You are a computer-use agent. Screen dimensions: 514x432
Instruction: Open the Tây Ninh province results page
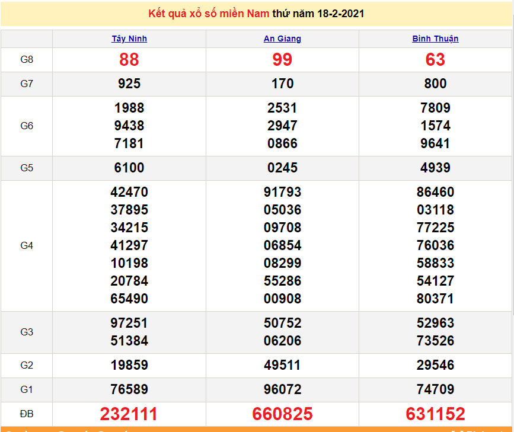click(129, 39)
